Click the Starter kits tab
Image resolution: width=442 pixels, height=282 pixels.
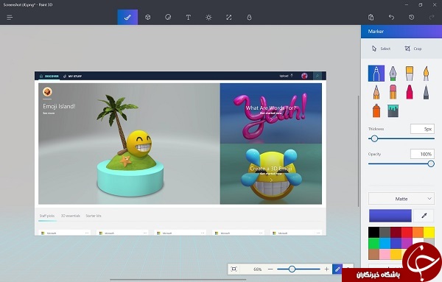point(94,216)
